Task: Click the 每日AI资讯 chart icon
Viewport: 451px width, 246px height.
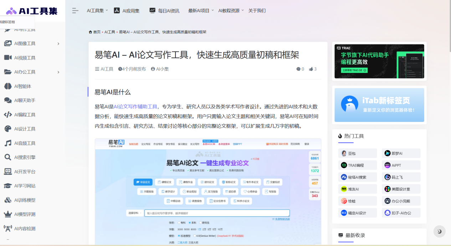Action: click(x=152, y=11)
